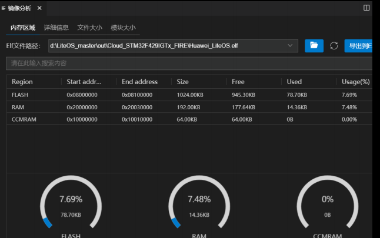Switch to 模块大小 tab

click(123, 28)
